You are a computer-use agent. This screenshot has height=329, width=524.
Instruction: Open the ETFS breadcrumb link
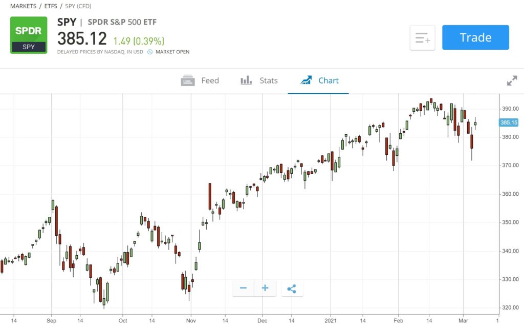51,6
